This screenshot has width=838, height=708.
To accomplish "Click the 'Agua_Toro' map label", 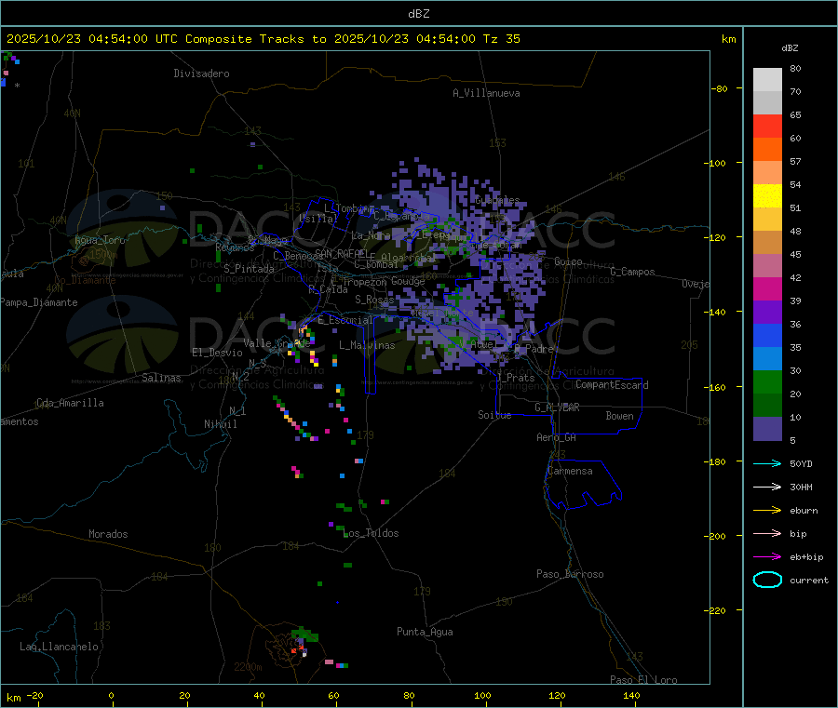I will tap(100, 240).
